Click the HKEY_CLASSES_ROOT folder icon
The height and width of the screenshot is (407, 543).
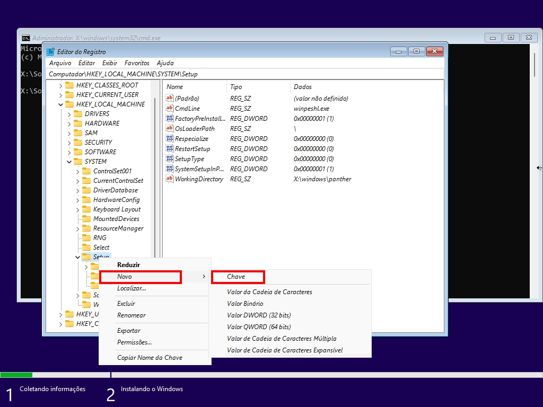[x=69, y=85]
